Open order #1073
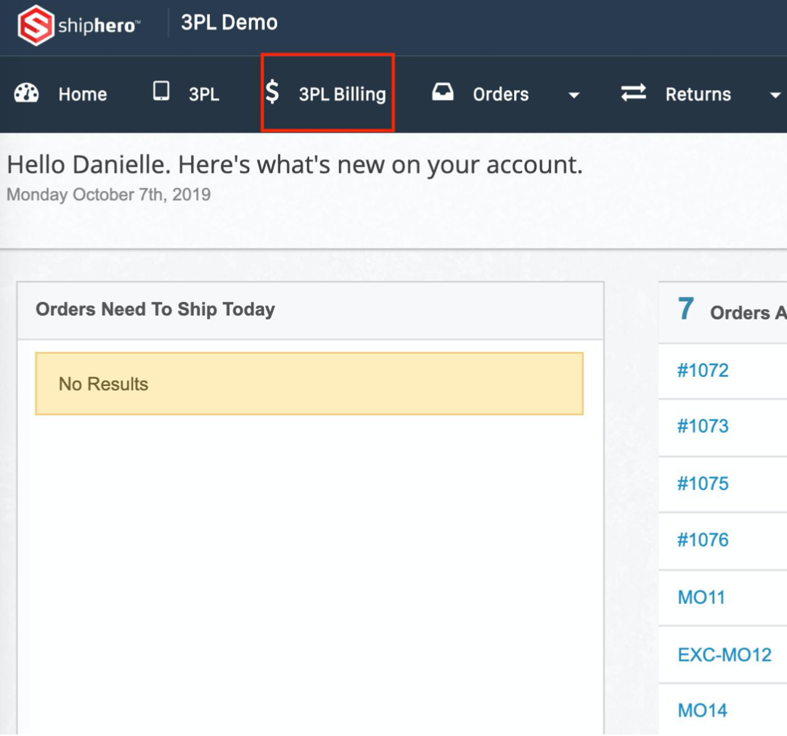Screen dimensions: 787x736 click(702, 426)
